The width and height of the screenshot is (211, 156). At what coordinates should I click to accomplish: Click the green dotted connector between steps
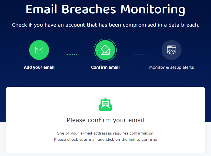tap(72, 55)
